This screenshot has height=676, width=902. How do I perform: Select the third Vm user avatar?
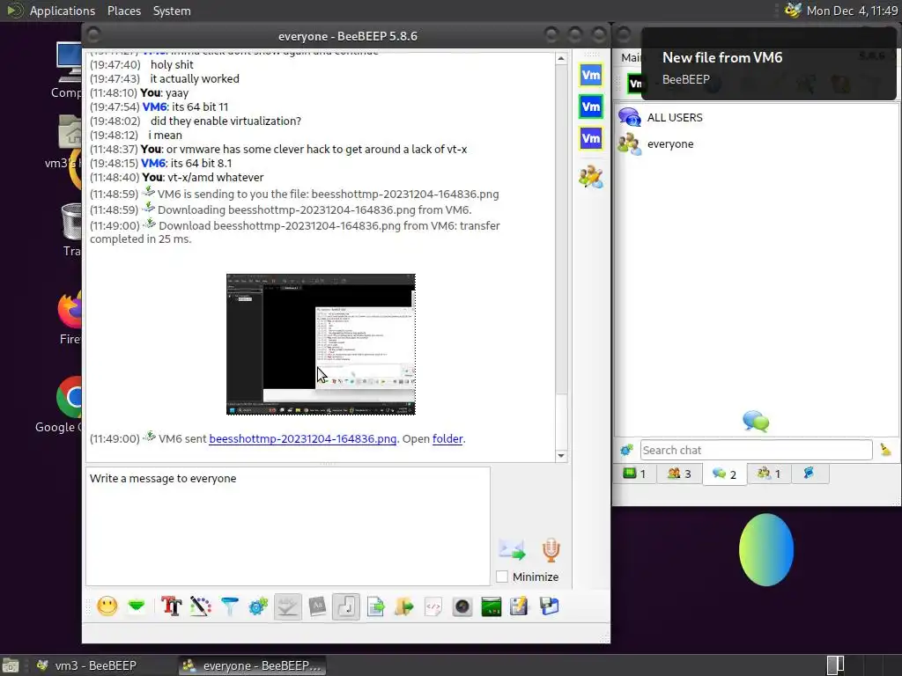tap(591, 138)
